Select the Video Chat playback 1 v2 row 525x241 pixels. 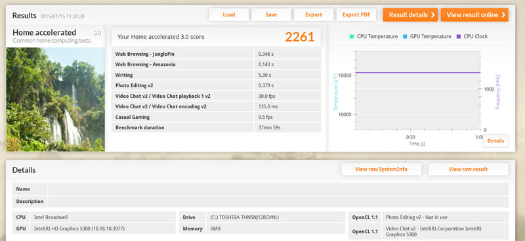(216, 96)
